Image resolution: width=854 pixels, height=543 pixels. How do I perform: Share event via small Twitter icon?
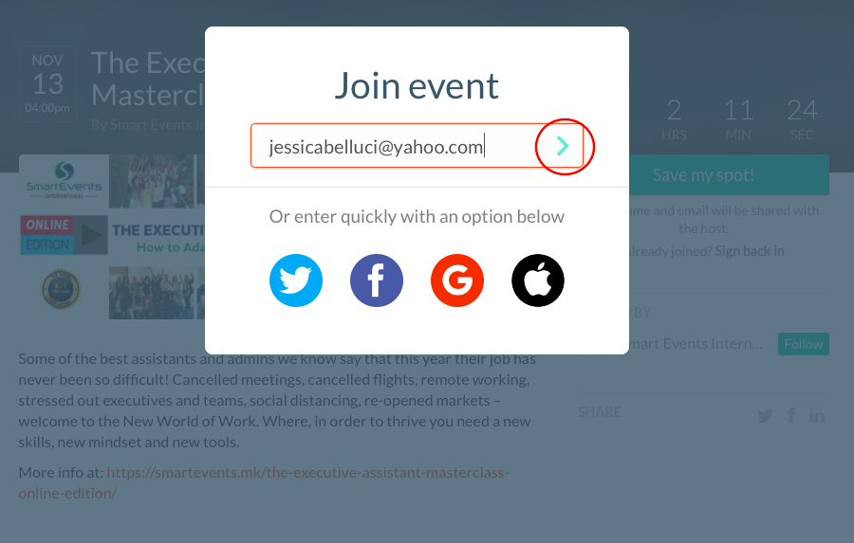(x=766, y=415)
